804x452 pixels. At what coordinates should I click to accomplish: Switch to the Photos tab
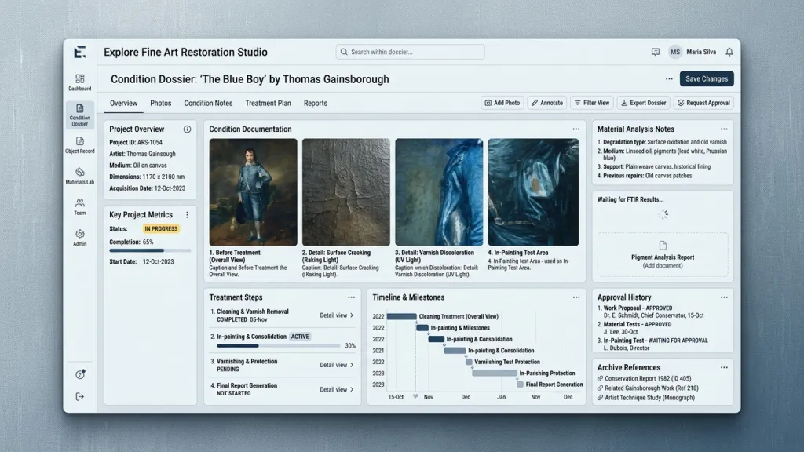pos(160,103)
